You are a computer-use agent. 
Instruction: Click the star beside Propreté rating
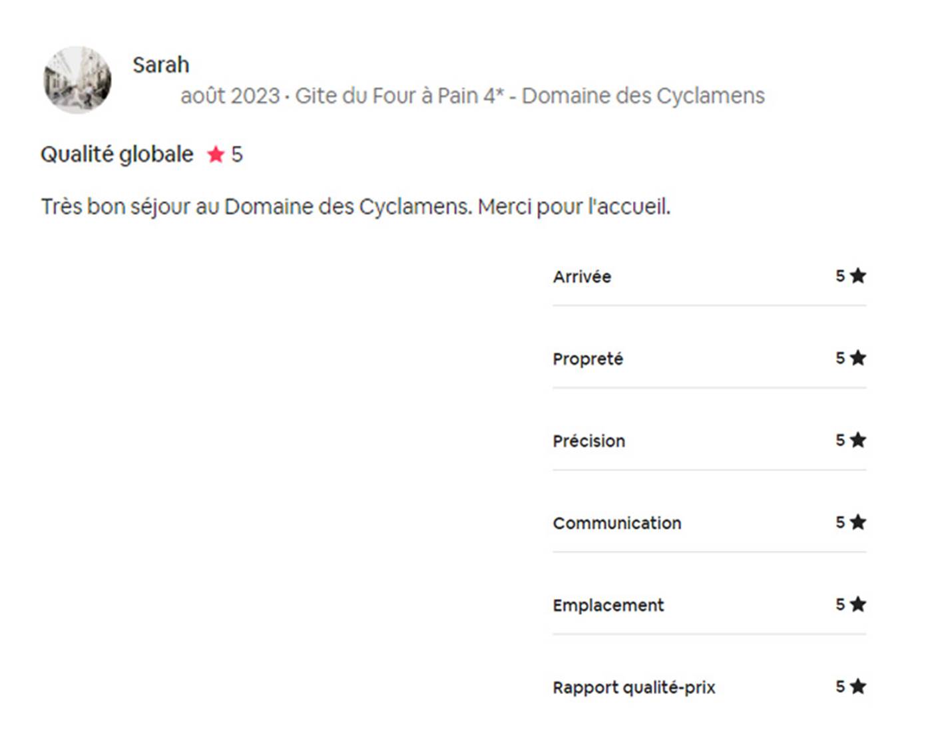[858, 358]
